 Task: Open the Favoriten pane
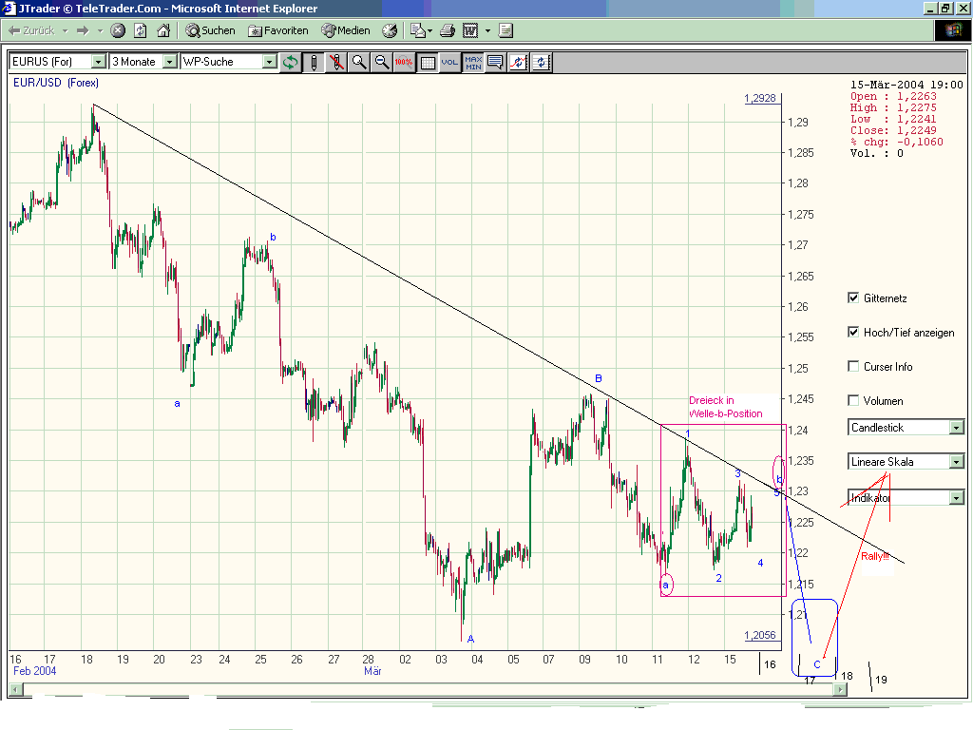(x=278, y=30)
